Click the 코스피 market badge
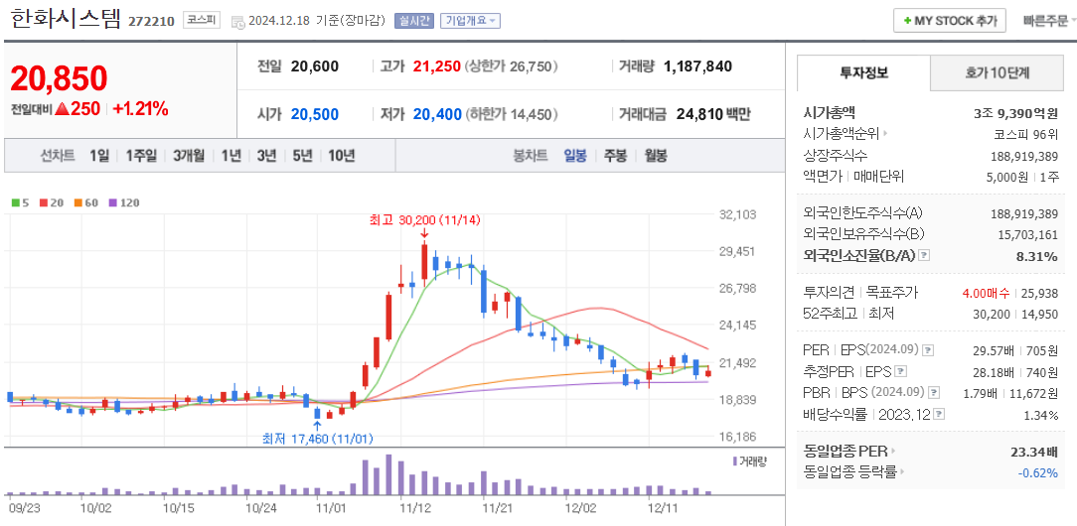Image resolution: width=1077 pixels, height=526 pixels. (x=202, y=21)
